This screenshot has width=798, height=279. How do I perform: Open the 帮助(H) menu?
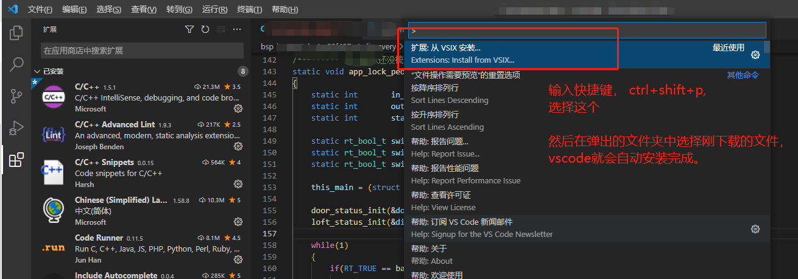tap(284, 10)
